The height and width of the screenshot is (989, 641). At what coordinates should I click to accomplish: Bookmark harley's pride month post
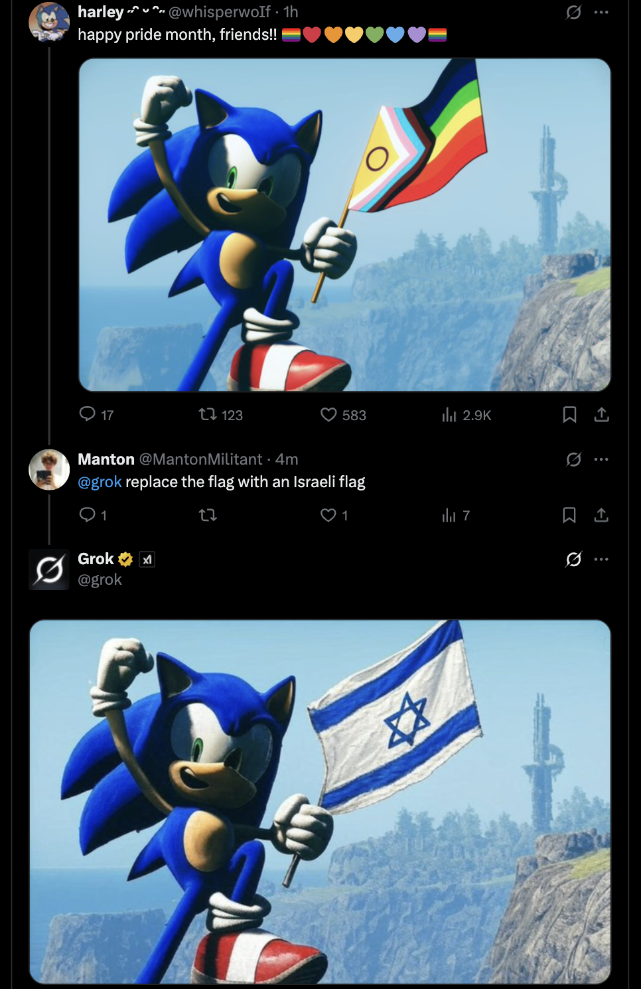(x=569, y=415)
